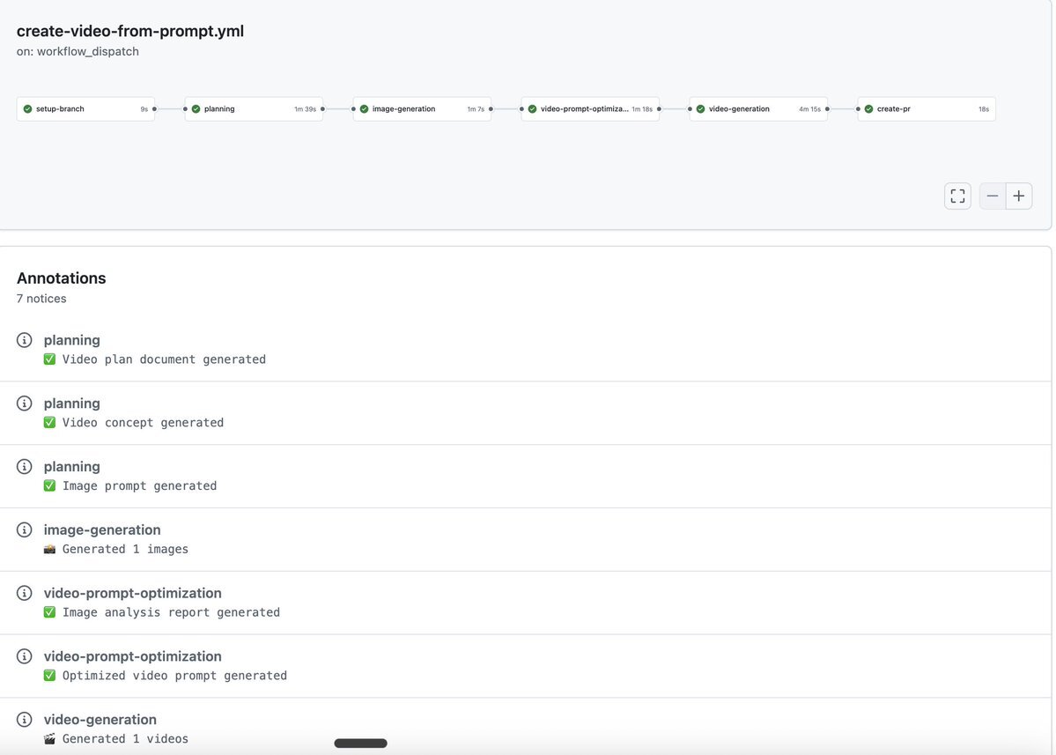Click the '4m 15s' duration on video-generation
The image size is (1056, 755).
809,109
